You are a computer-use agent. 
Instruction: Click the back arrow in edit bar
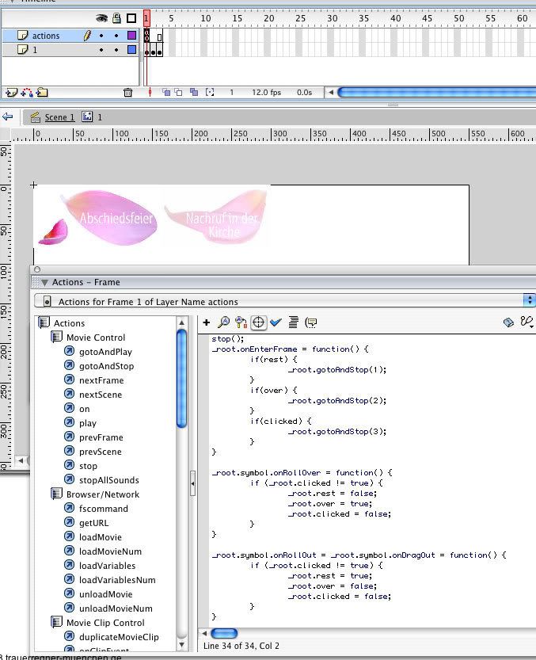point(8,116)
